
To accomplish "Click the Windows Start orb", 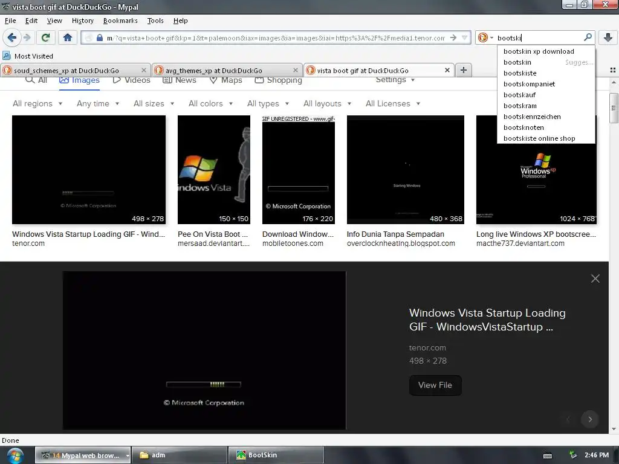I will pos(15,456).
